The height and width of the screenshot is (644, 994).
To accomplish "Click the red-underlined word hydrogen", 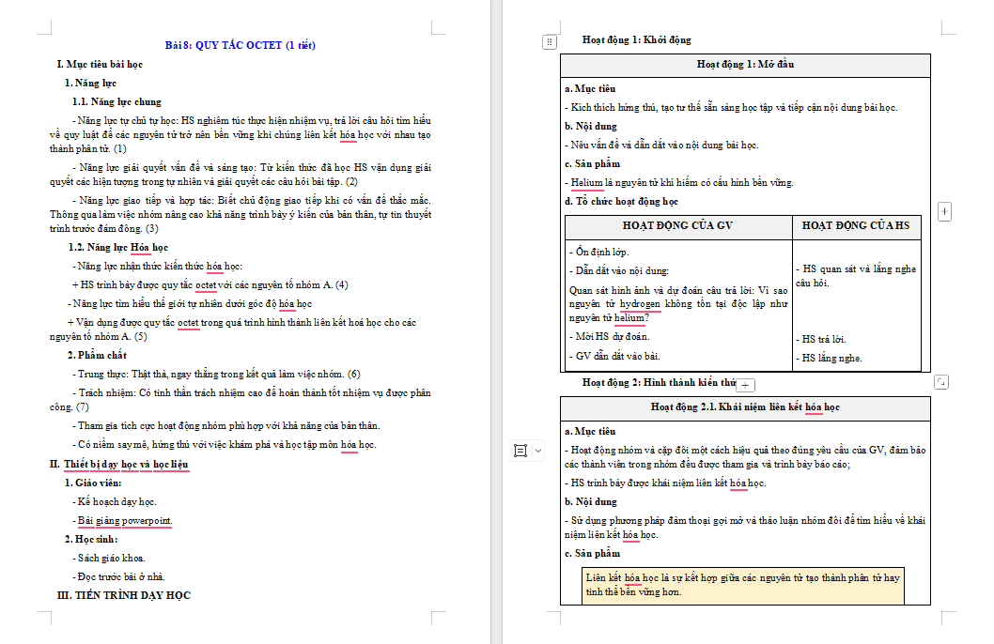I will [x=640, y=305].
